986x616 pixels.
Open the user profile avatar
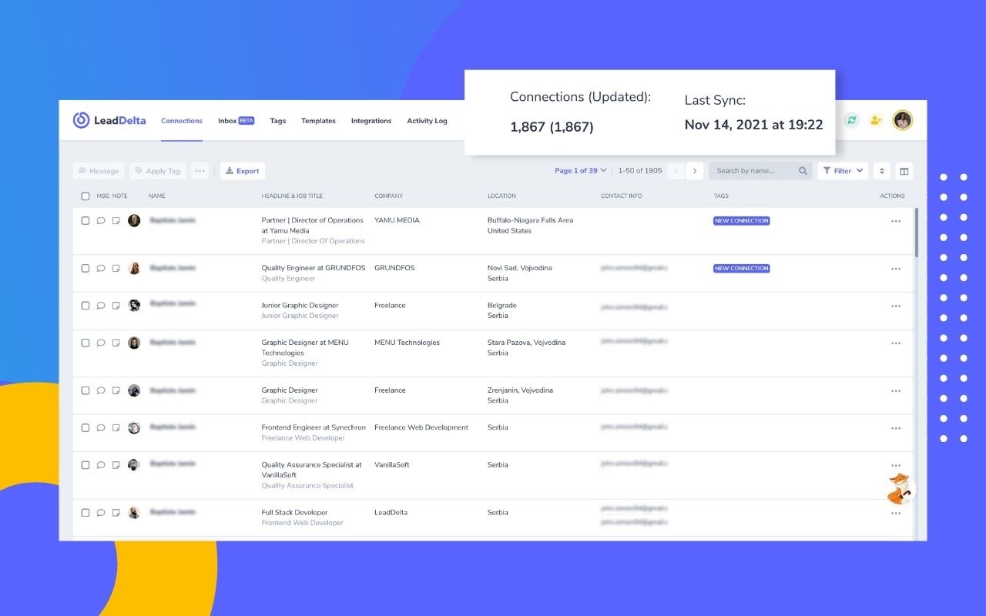click(x=903, y=120)
